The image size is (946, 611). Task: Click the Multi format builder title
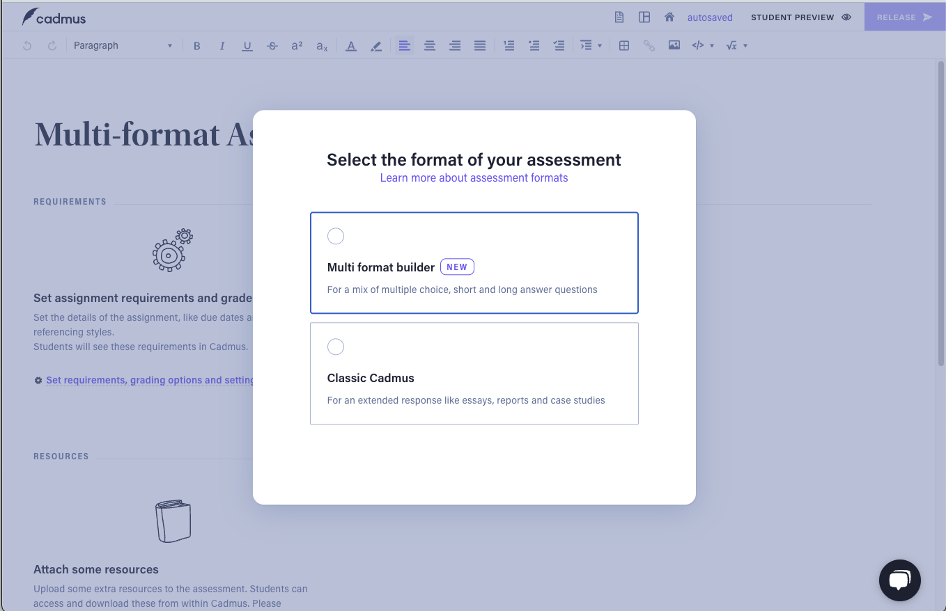pos(381,267)
